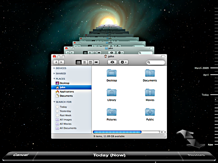Open the Pictures folder icon

click(x=112, y=112)
